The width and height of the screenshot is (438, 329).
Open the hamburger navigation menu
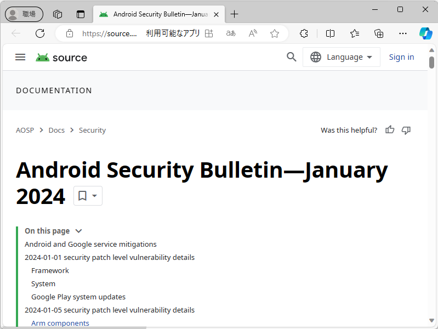click(x=20, y=58)
